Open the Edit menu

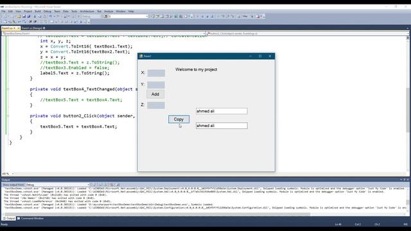tap(10, 12)
